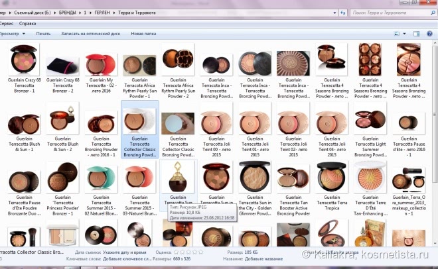This screenshot has height=269, width=438.
Task: Click Добавьте название field
Action: (x=263, y=259)
